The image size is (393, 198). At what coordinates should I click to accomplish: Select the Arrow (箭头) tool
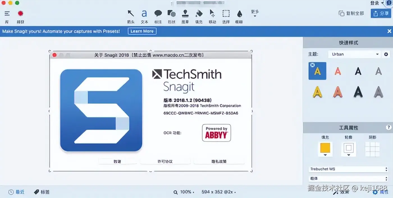coord(131,13)
